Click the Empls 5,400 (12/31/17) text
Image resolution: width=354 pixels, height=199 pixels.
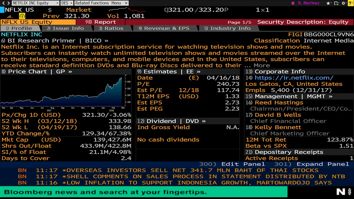(288, 90)
